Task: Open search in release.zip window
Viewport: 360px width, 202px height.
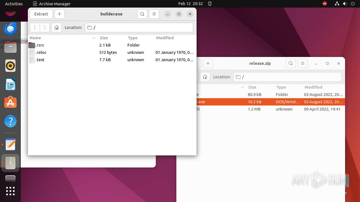Action: (291, 63)
